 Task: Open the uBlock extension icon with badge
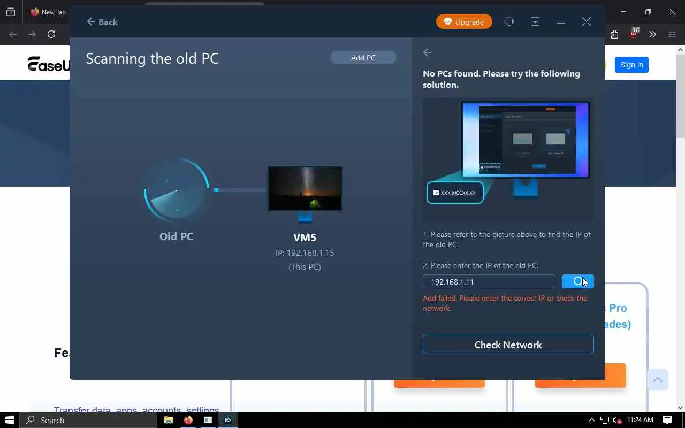[634, 33]
